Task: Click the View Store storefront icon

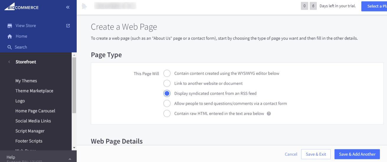Action: coord(10,26)
